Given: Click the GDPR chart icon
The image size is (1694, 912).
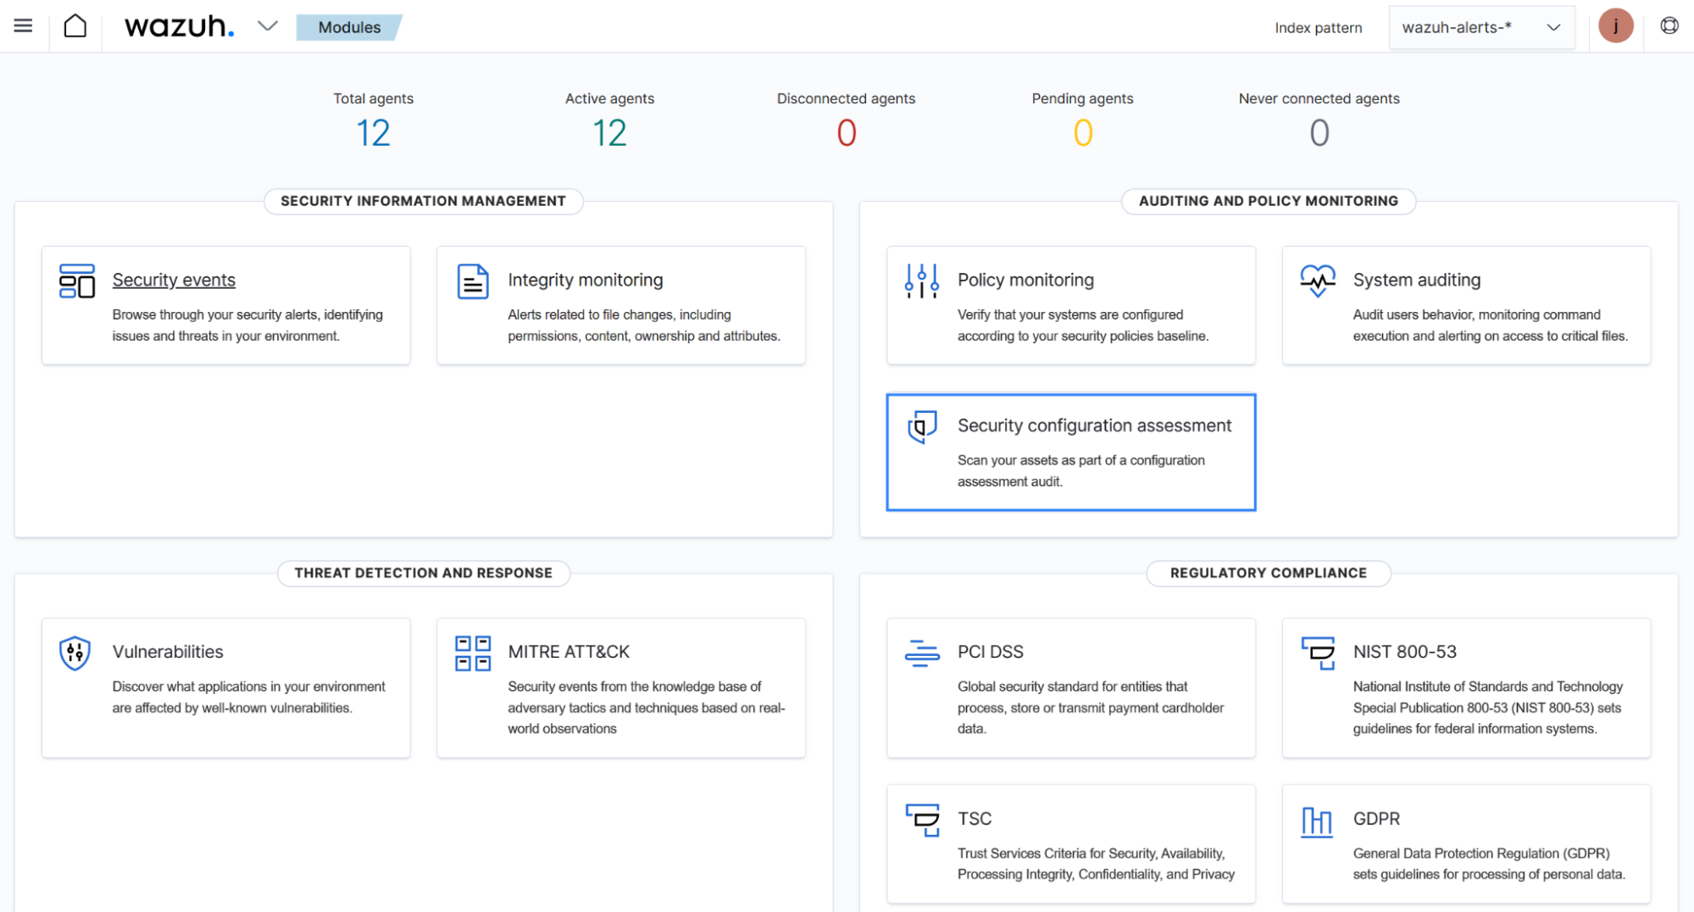Looking at the screenshot, I should (x=1317, y=821).
